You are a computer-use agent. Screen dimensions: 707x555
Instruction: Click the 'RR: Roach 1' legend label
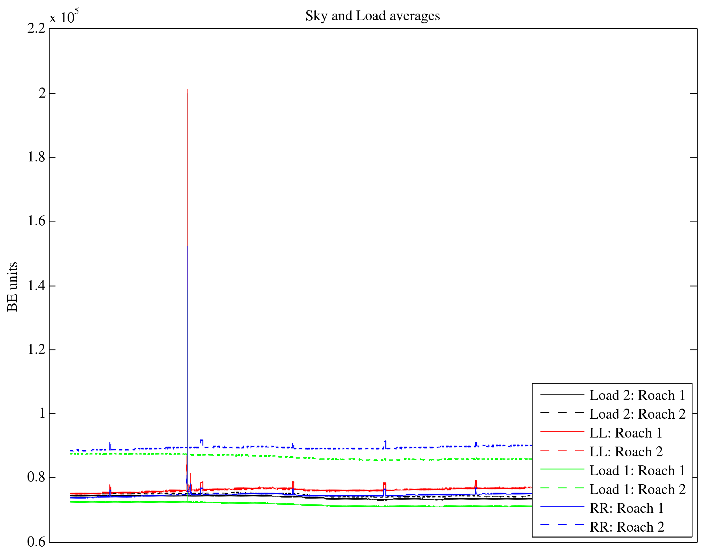[x=627, y=508]
